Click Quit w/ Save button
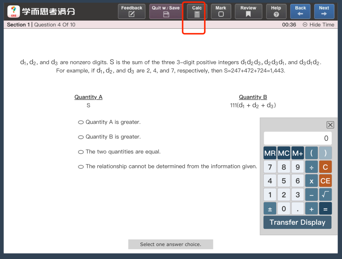 pos(166,11)
